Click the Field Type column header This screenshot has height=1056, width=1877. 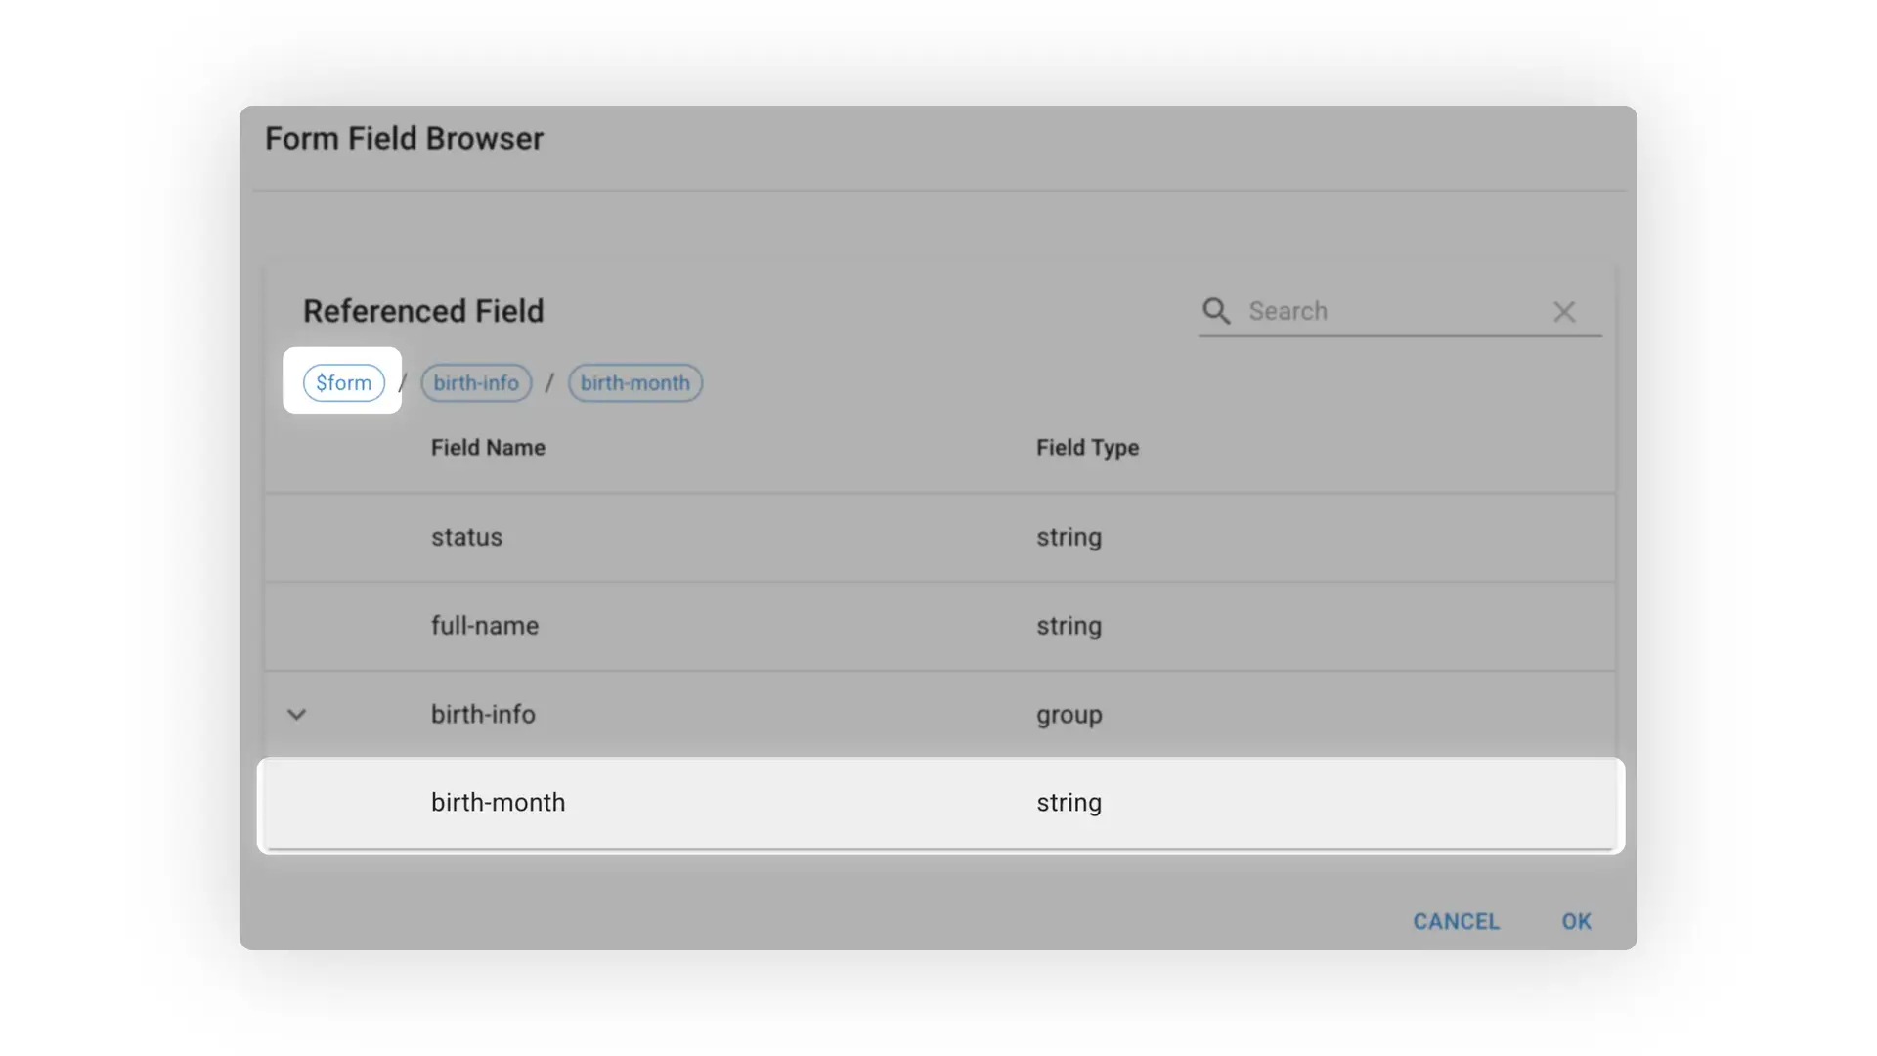point(1087,447)
